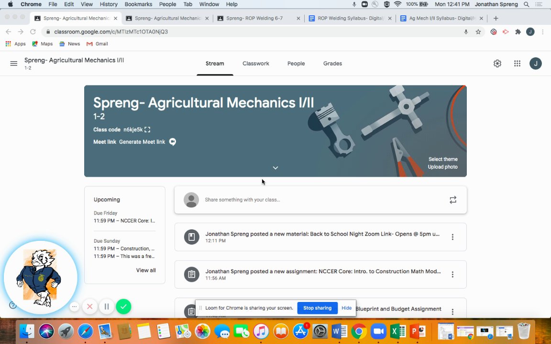Screen dimensions: 551x344
Task: Open the NCCER Core upcoming item due Friday
Action: [x=124, y=221]
